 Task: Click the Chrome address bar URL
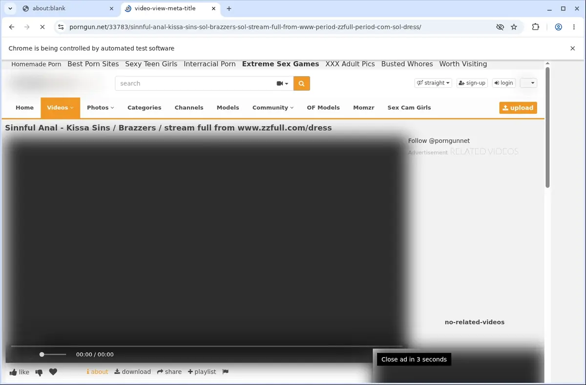(245, 27)
